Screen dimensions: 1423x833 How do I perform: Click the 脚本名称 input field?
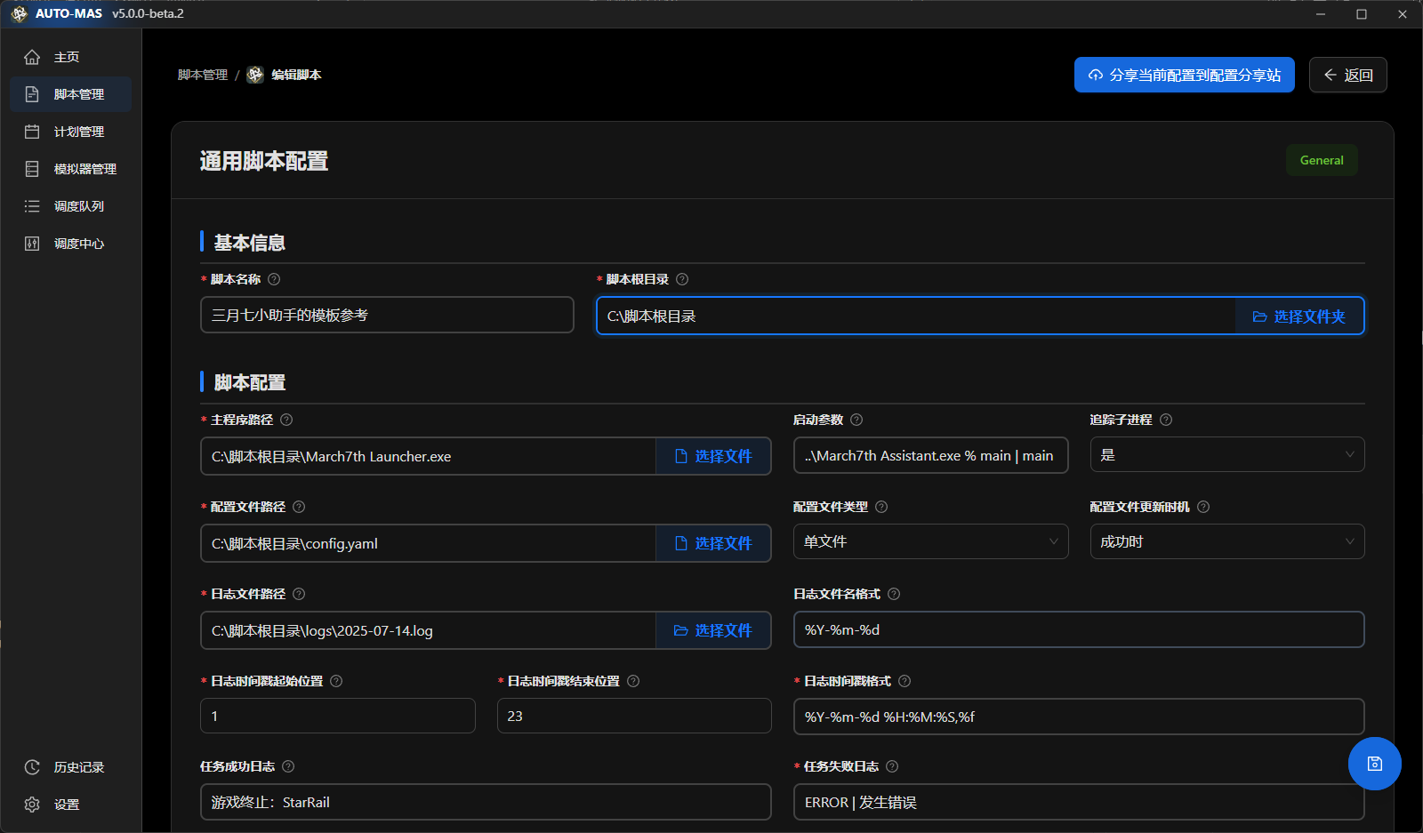[x=387, y=316]
